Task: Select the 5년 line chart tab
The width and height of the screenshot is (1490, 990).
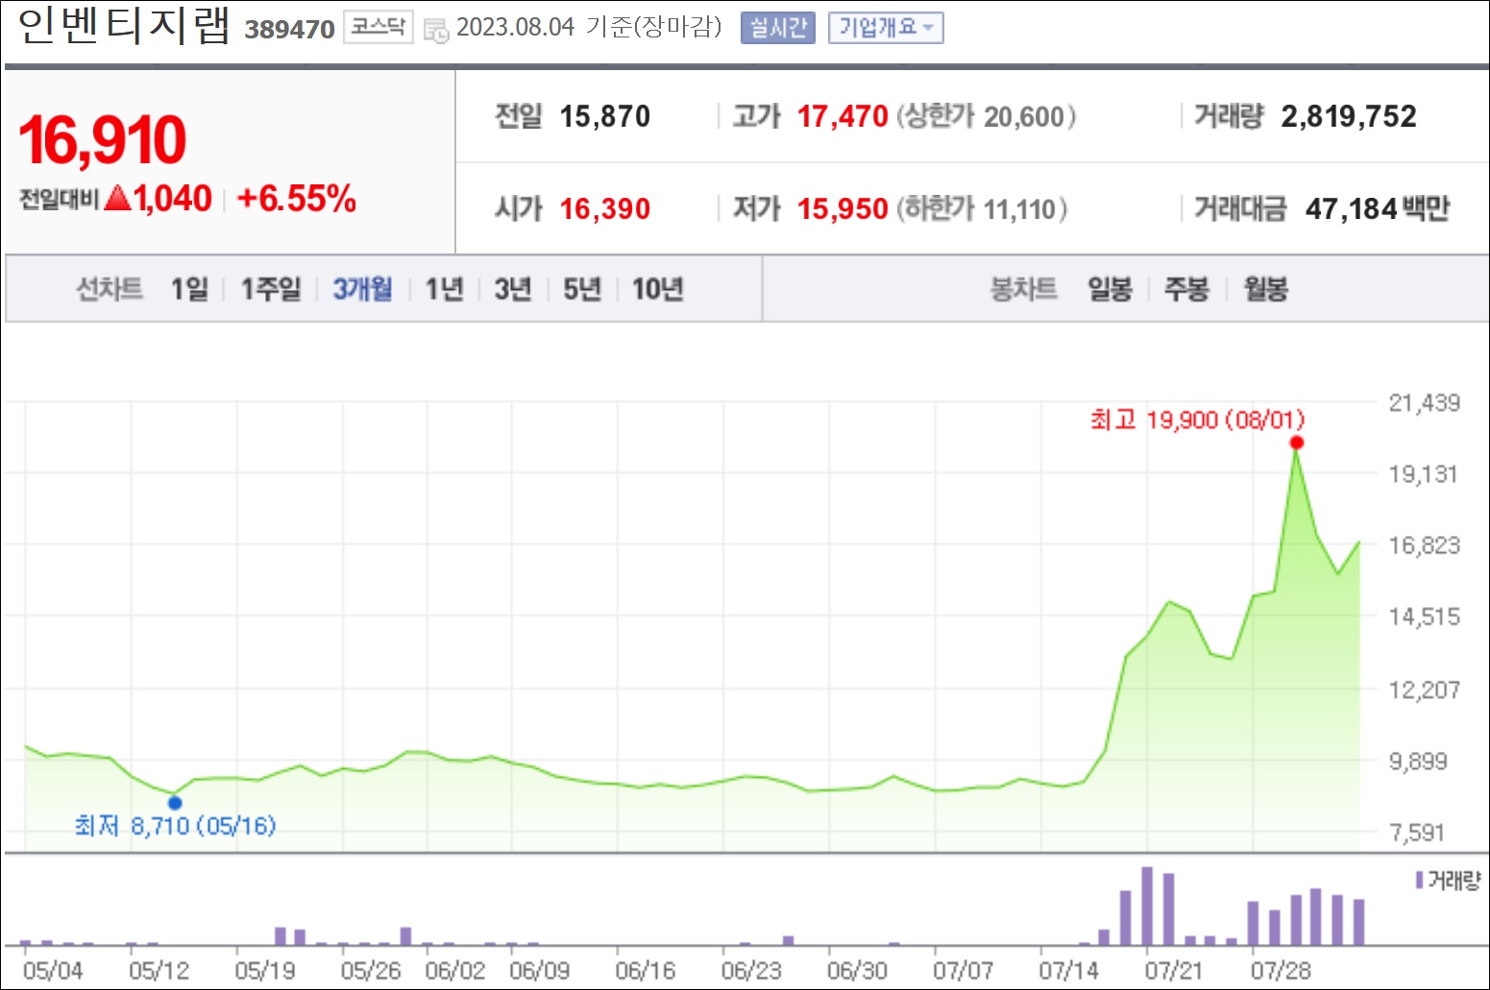Action: 581,289
